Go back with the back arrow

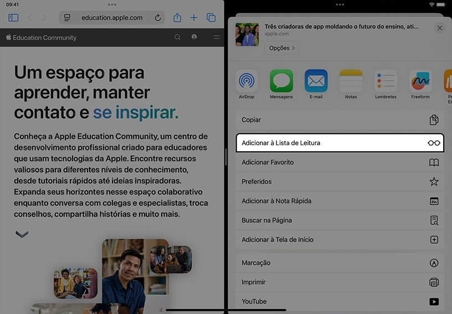pos(29,18)
